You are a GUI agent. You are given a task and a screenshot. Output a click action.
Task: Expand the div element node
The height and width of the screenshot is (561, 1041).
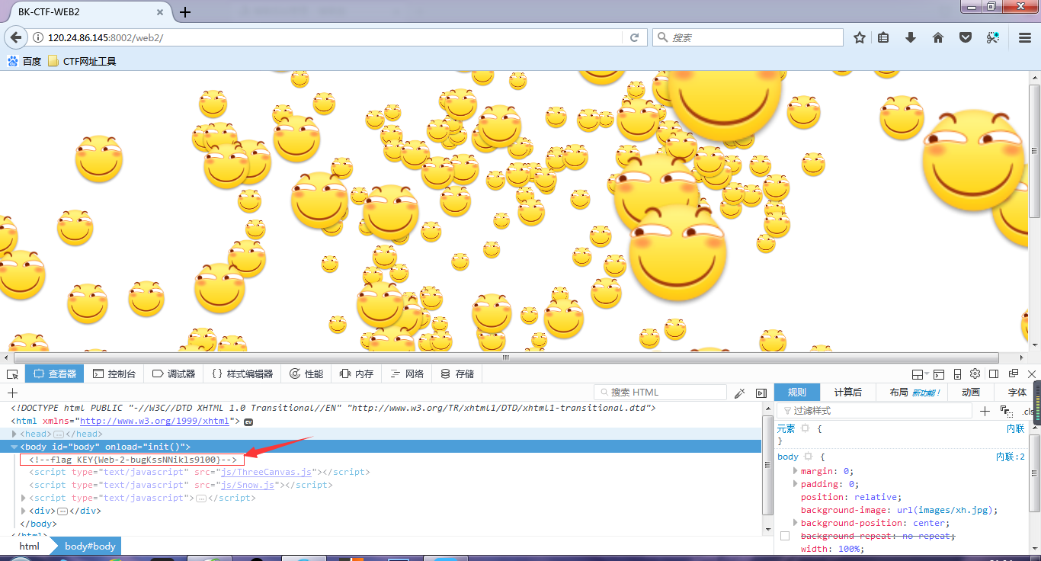coord(24,511)
